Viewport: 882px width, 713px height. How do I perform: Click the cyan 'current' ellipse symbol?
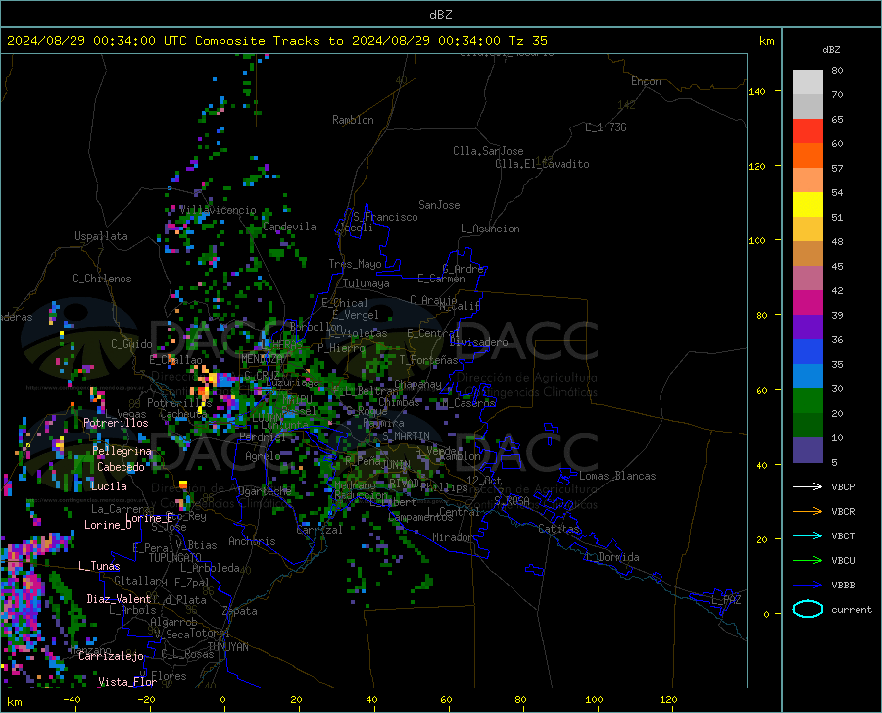[x=808, y=609]
